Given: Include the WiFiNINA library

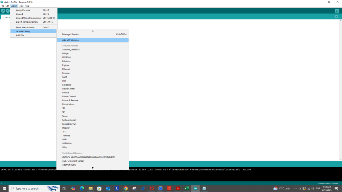Looking at the screenshot, I should (93, 143).
